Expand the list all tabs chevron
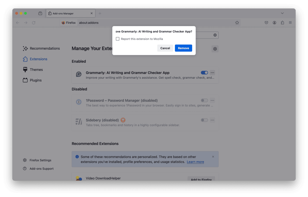This screenshot has height=197, width=308. pos(282,13)
